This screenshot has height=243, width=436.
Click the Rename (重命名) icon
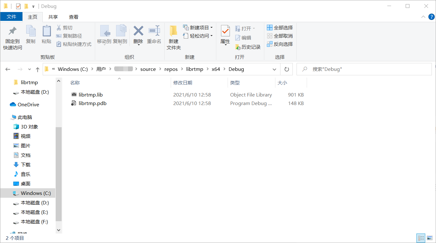[154, 35]
